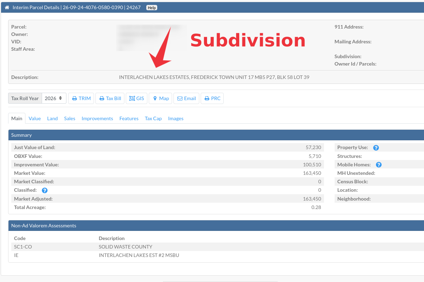Viewport: 424px width, 282px height.
Task: Click the home icon in the header
Action: click(x=7, y=7)
